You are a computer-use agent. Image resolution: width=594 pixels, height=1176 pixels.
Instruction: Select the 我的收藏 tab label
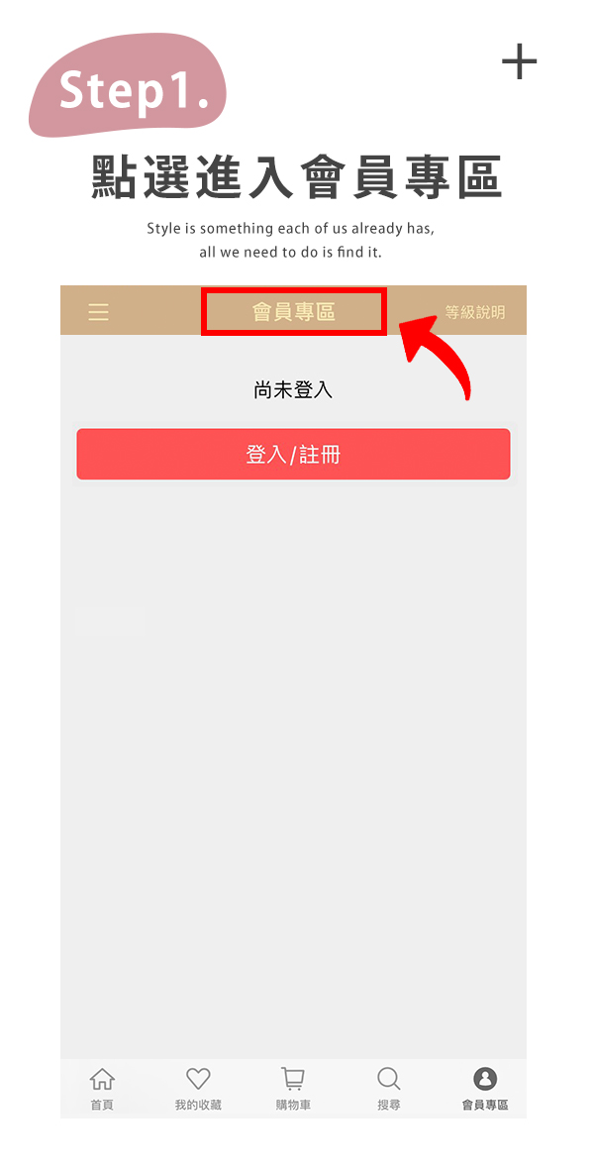198,1105
